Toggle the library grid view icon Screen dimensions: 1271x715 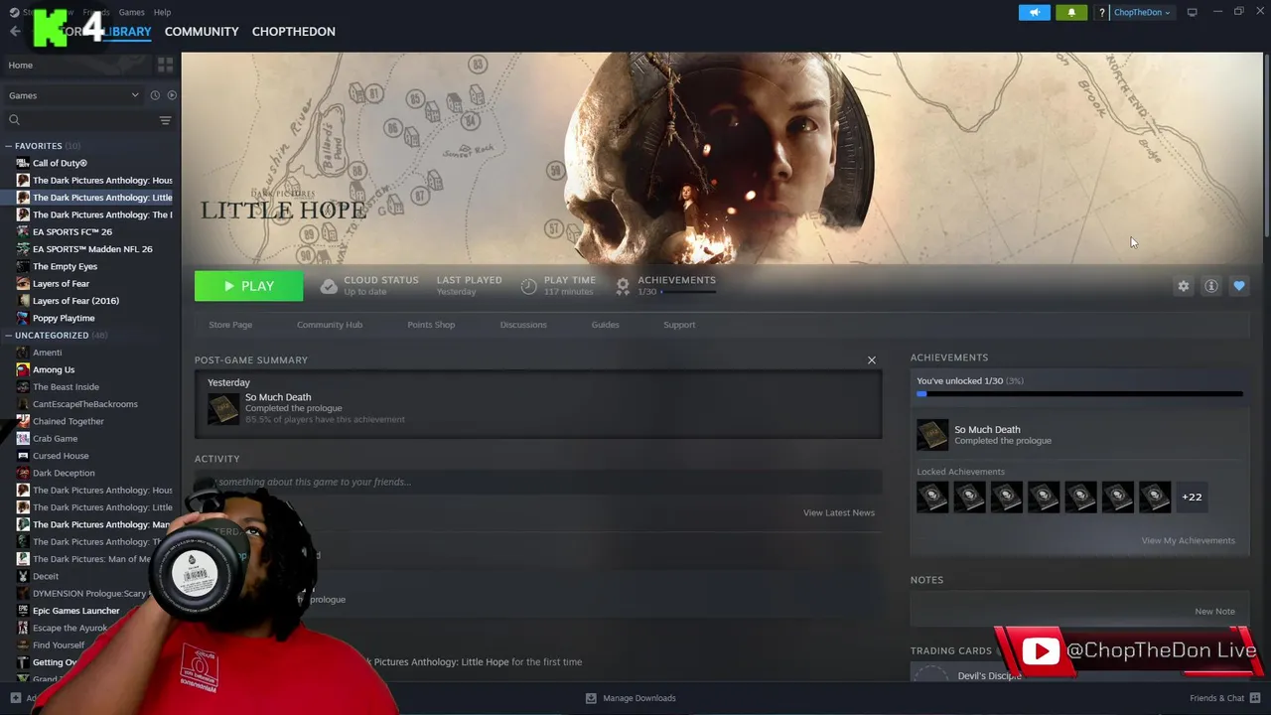165,65
